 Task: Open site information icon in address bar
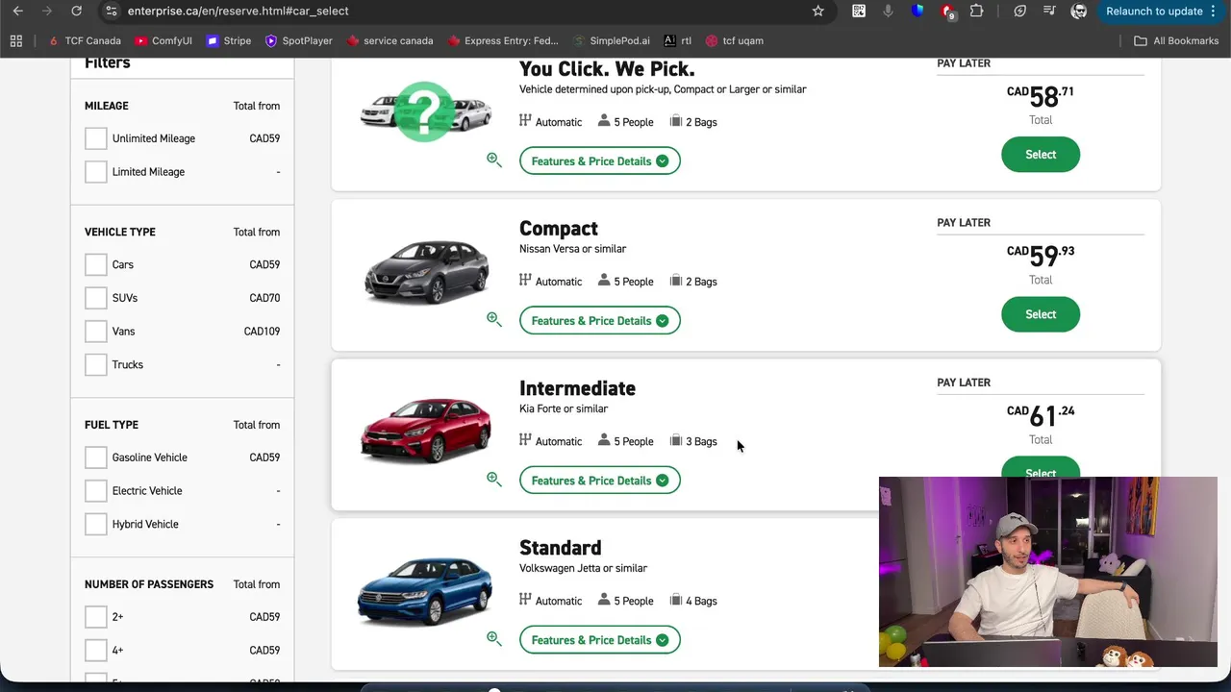tap(111, 11)
